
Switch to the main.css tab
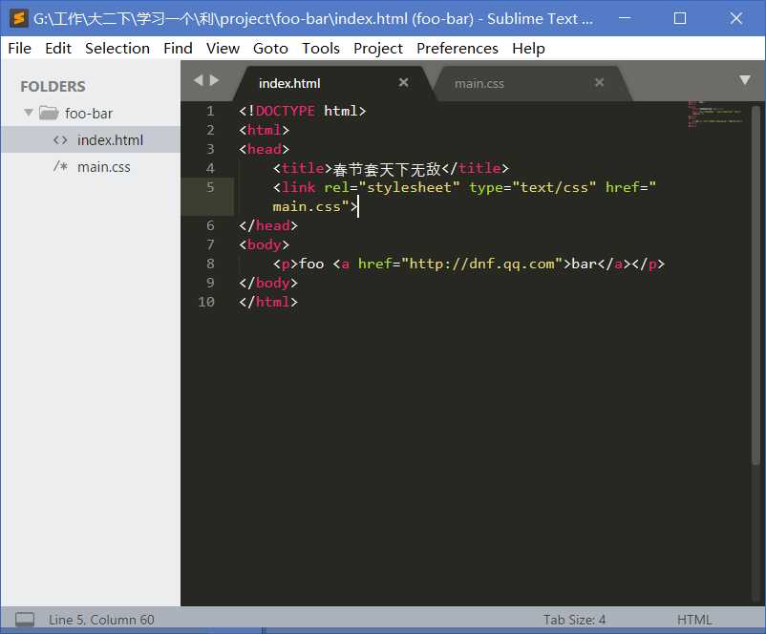pos(529,83)
